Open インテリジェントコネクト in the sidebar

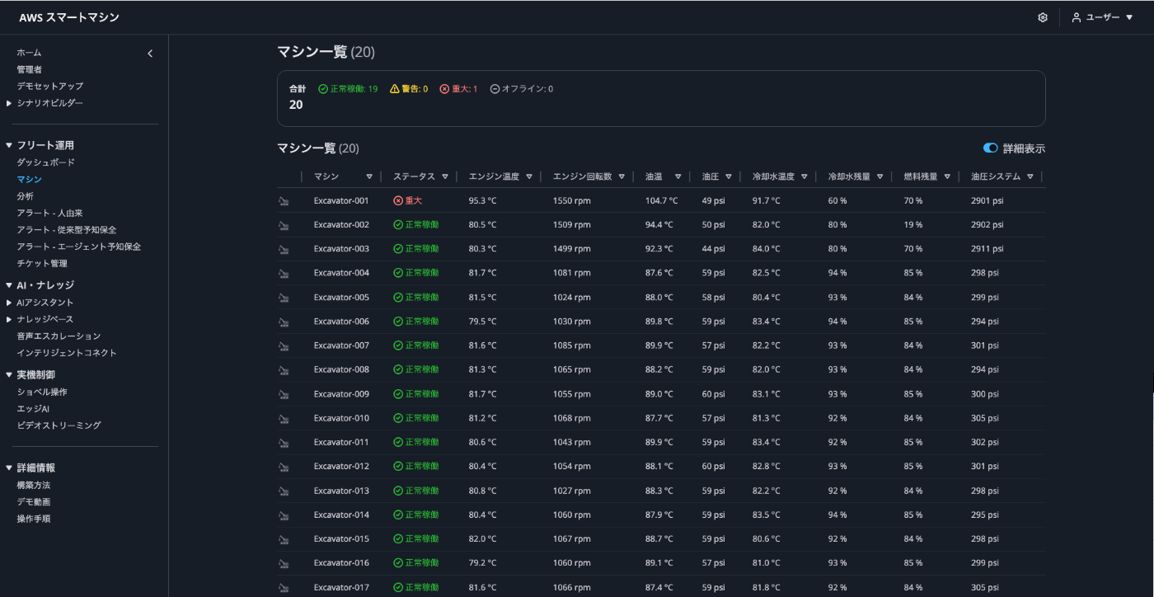tap(67, 353)
